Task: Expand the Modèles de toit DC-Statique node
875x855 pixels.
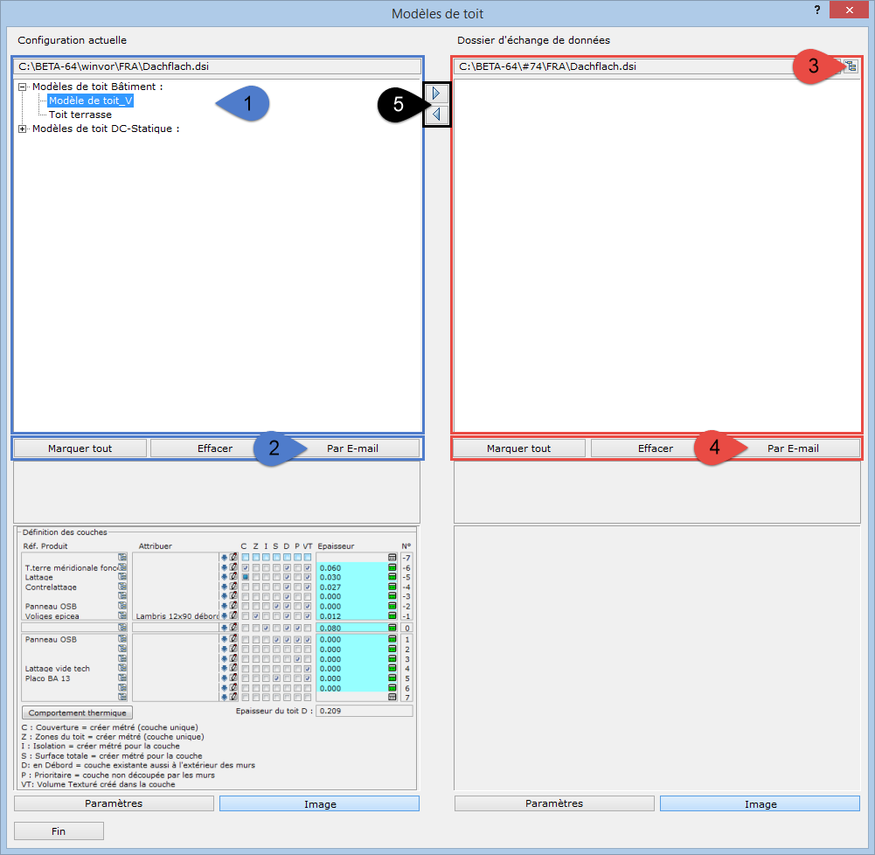Action: tap(22, 129)
